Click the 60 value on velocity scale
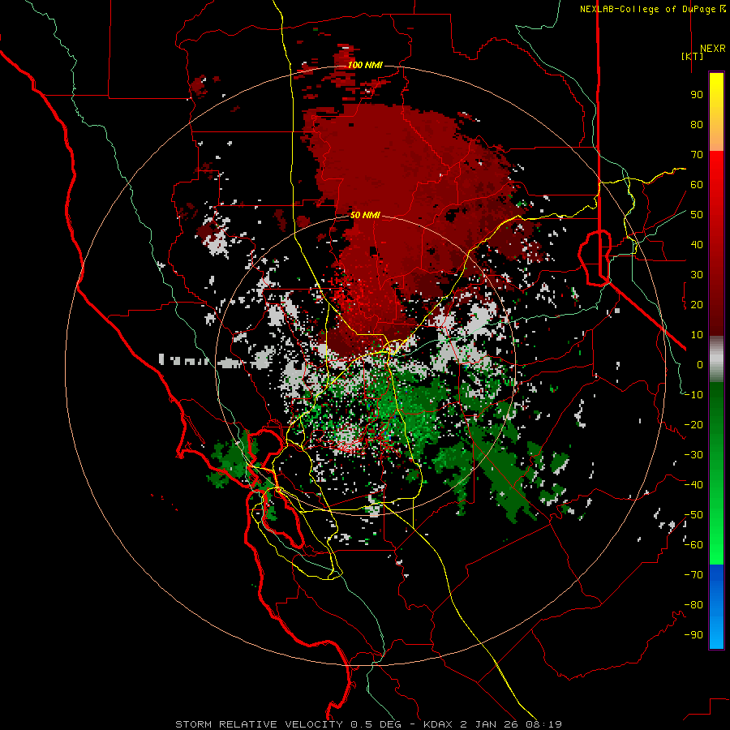Viewport: 730px width, 730px height. pos(697,185)
